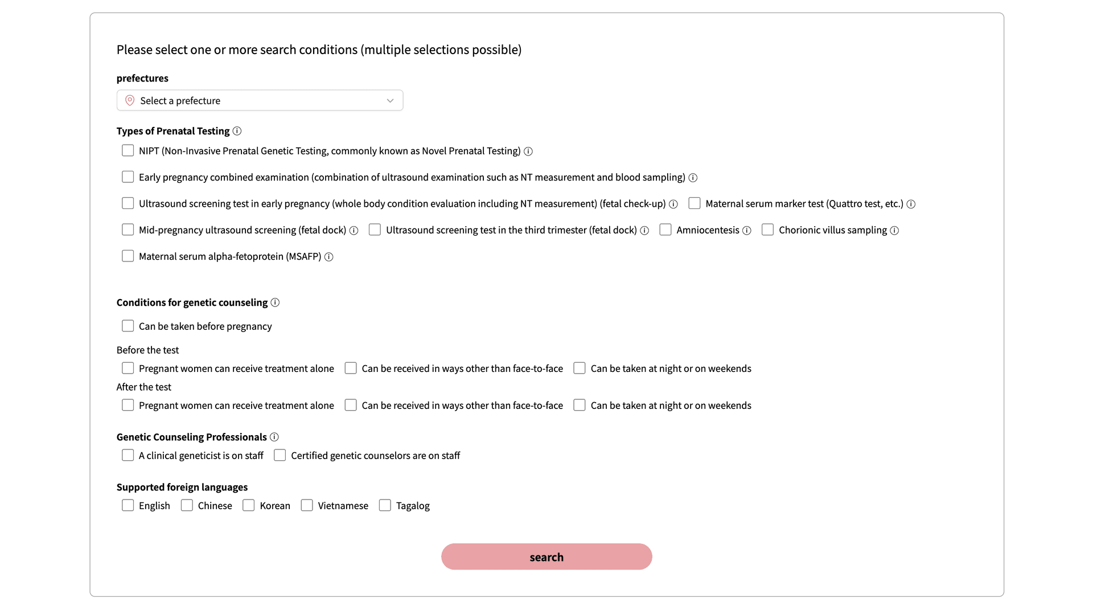This screenshot has height=606, width=1093.
Task: View the Chorionic villus sampling info icon
Action: pos(895,230)
